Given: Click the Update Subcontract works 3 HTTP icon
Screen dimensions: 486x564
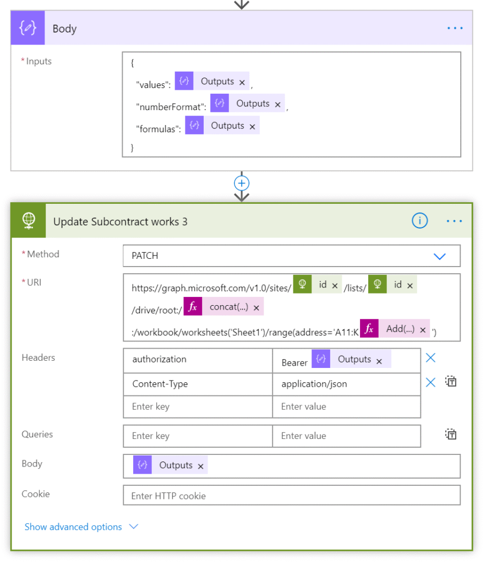Looking at the screenshot, I should tap(29, 220).
